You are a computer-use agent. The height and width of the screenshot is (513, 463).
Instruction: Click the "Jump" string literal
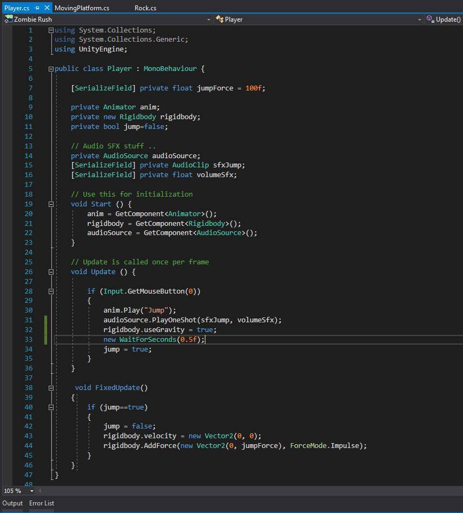[156, 310]
